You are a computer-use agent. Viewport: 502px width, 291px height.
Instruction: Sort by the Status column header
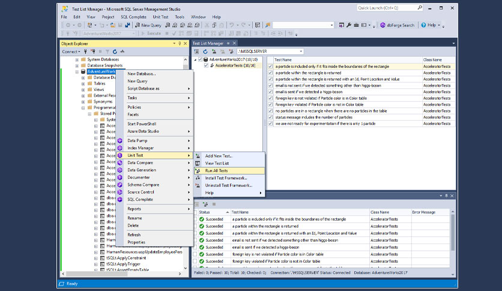coord(214,212)
